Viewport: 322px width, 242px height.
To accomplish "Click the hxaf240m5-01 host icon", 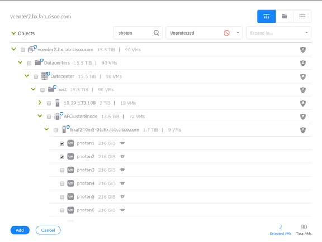I will click(x=65, y=129).
